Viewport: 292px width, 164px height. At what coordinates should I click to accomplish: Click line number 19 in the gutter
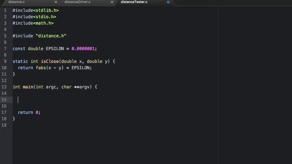[x=4, y=125]
